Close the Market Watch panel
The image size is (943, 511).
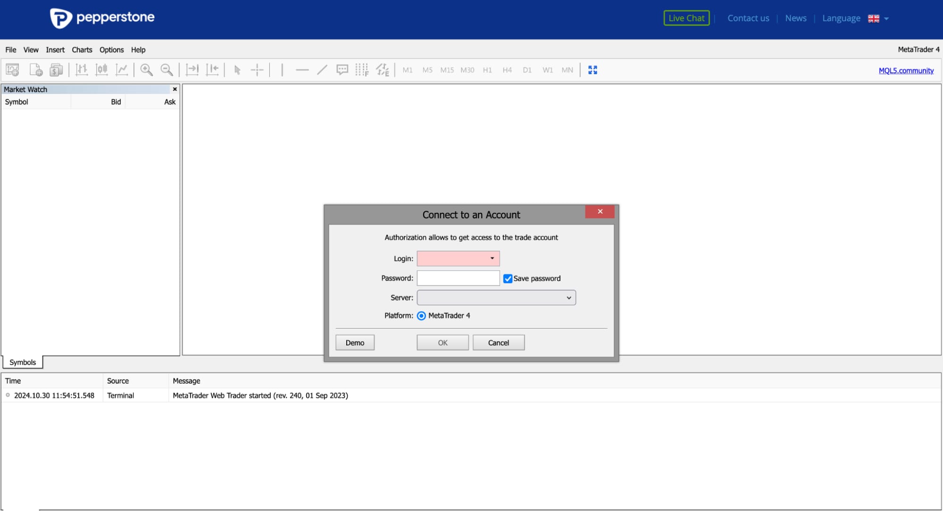[175, 89]
